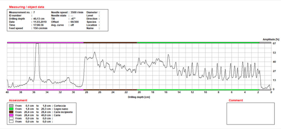Click the Avg. curve value 'off'

(x=72, y=25)
